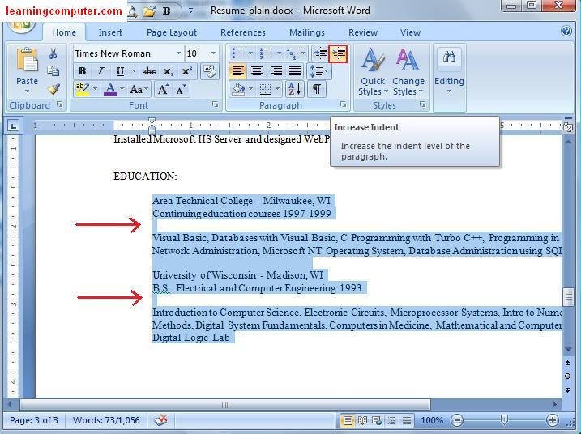Image resolution: width=581 pixels, height=434 pixels.
Task: Click the Zoom Out minus button
Action: tap(457, 420)
